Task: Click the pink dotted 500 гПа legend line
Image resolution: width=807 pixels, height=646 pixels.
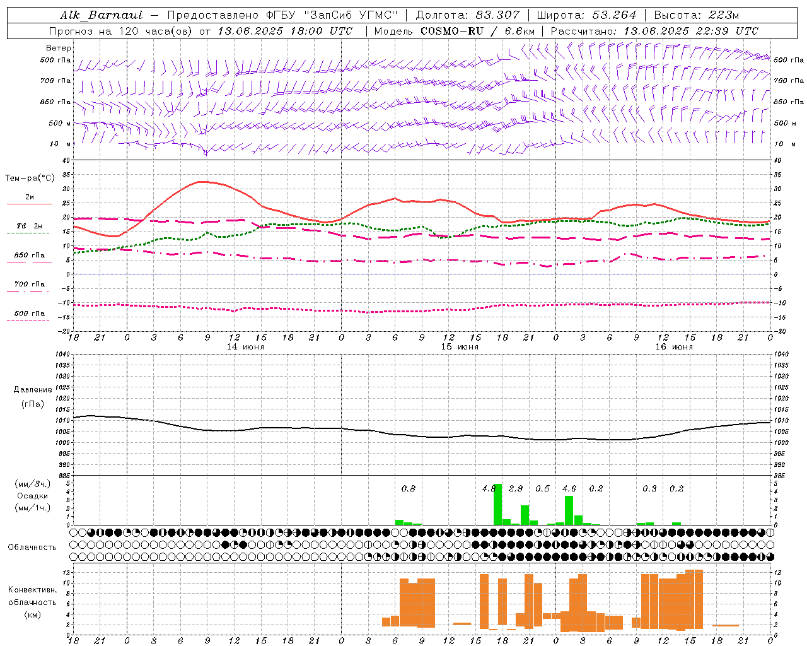Action: tap(28, 320)
